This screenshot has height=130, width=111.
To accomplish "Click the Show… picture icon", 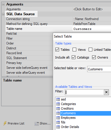I will tap(36, 124).
